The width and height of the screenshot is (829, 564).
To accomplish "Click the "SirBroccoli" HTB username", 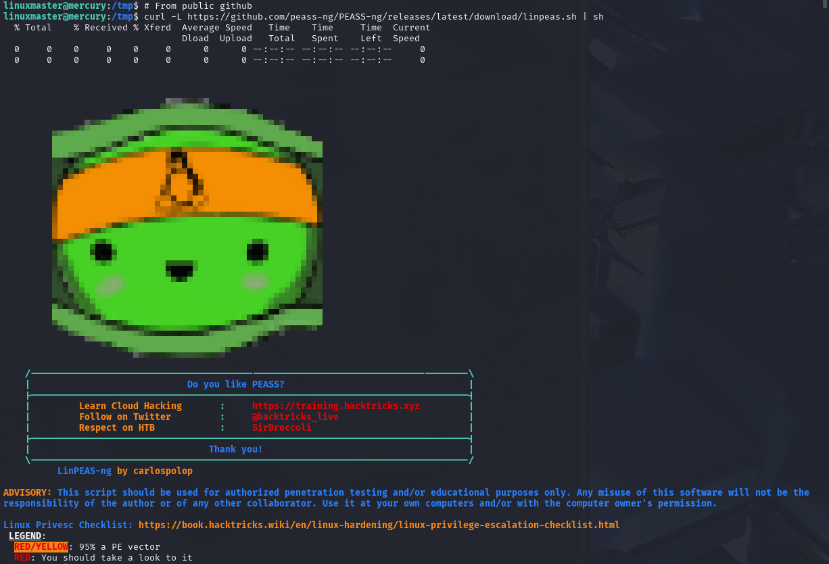I will click(x=282, y=427).
